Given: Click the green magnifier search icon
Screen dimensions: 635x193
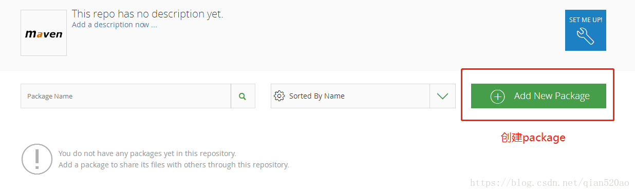Looking at the screenshot, I should pyautogui.click(x=242, y=96).
